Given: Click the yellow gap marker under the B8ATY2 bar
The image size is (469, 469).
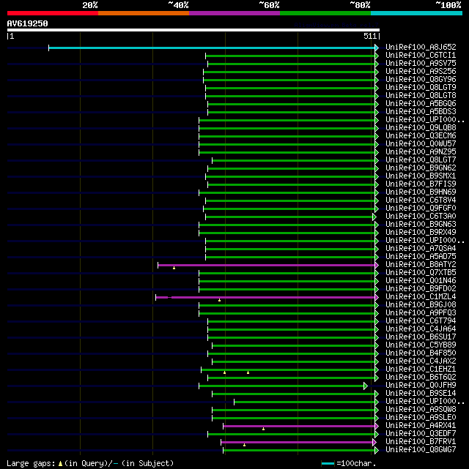Looking at the screenshot, I should tap(174, 268).
